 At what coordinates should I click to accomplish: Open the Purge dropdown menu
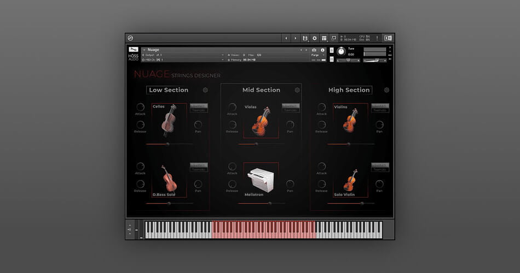(318, 55)
